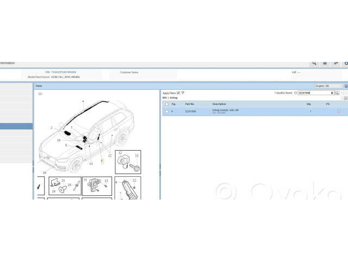The height and width of the screenshot is (261, 348).
Task: Clear the part search field with the X
Action: [x=332, y=93]
